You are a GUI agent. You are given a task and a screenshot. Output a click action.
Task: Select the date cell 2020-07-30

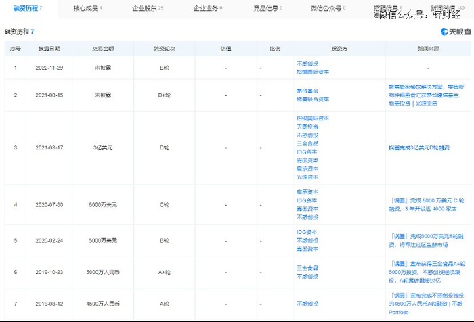click(49, 204)
